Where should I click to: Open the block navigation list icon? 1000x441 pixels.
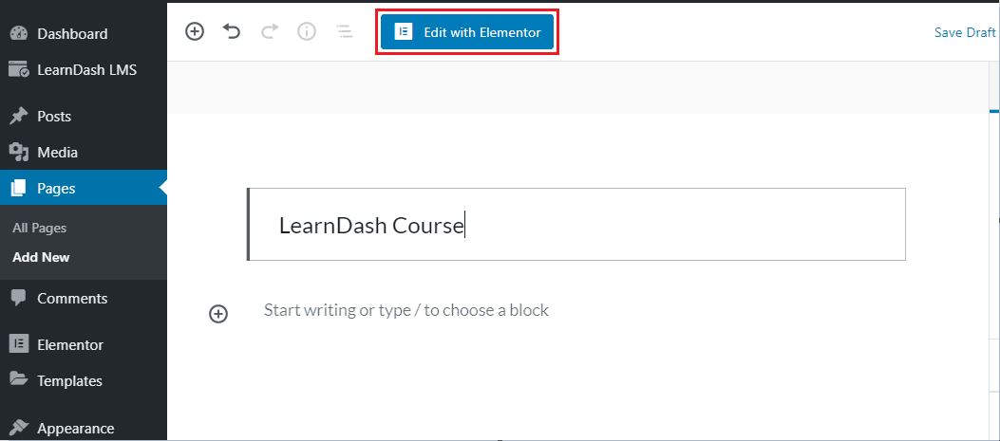(x=345, y=31)
